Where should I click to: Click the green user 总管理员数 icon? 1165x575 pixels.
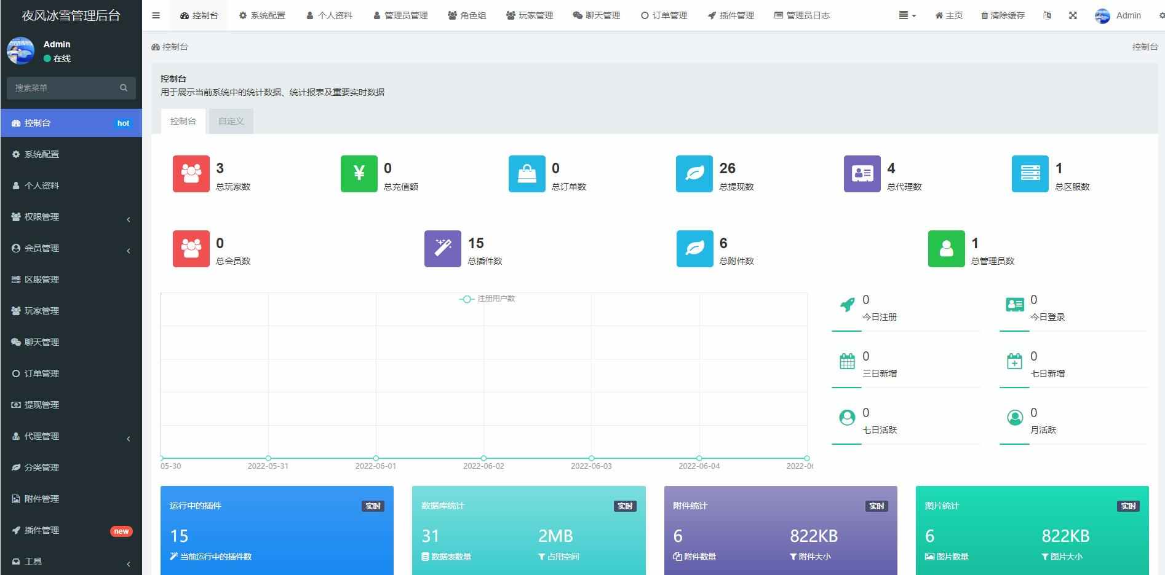[x=947, y=249]
